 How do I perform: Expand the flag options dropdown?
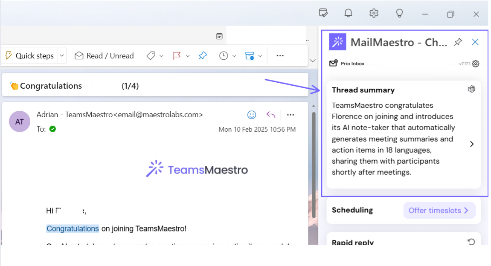pyautogui.click(x=188, y=56)
